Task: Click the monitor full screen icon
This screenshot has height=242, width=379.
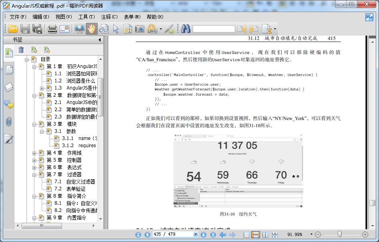Action: coord(79,29)
